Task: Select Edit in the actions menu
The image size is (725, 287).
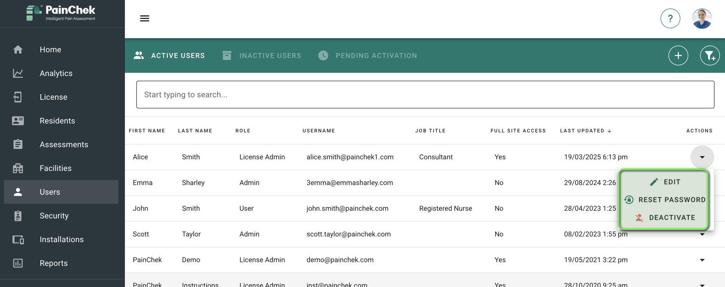Action: click(x=665, y=182)
